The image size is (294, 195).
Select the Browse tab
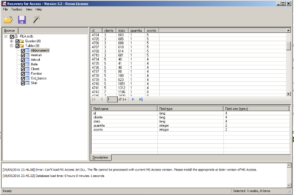[10, 31]
